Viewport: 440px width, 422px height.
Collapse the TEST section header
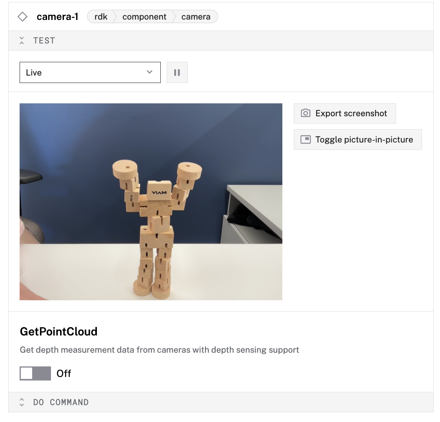point(44,41)
